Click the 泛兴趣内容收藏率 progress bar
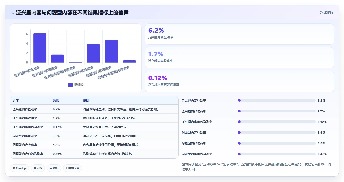 (277, 111)
